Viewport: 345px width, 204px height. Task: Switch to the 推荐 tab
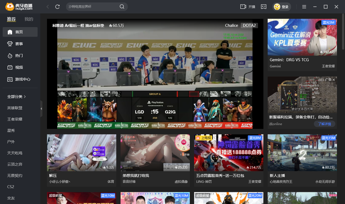coord(11,19)
